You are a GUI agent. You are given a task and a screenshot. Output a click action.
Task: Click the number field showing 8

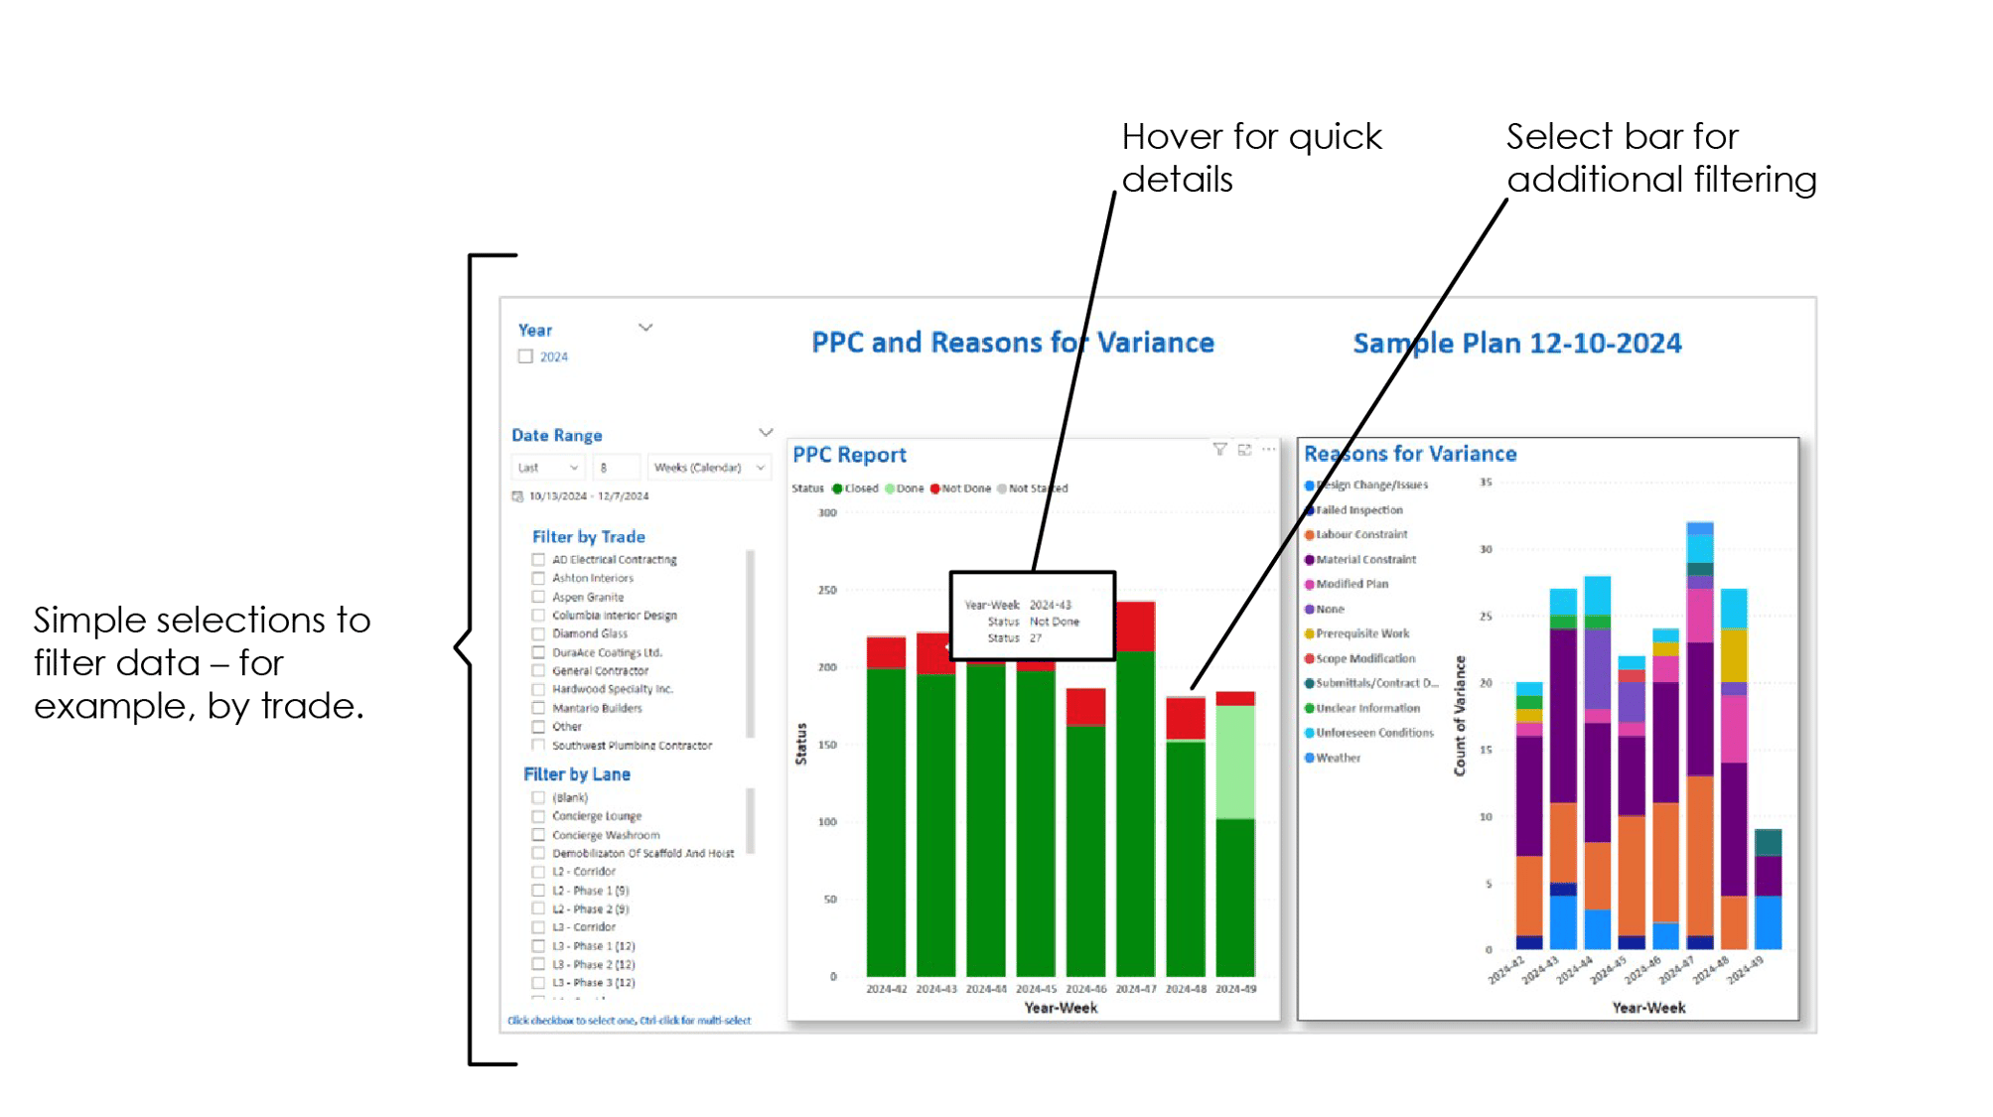coord(616,467)
